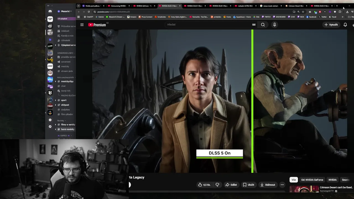Switch to the 'Crimson Desert Mod' tab

click(x=296, y=6)
